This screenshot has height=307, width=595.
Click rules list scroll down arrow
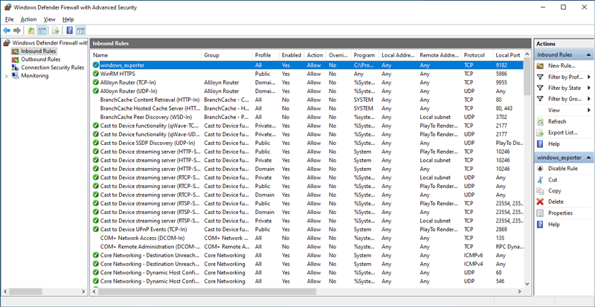tap(527, 283)
